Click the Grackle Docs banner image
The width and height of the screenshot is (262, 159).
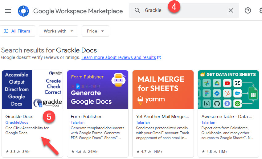[x=32, y=89]
